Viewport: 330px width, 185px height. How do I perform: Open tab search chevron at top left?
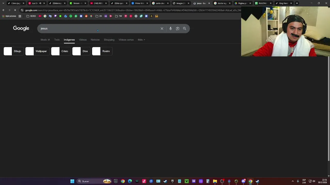3,3
